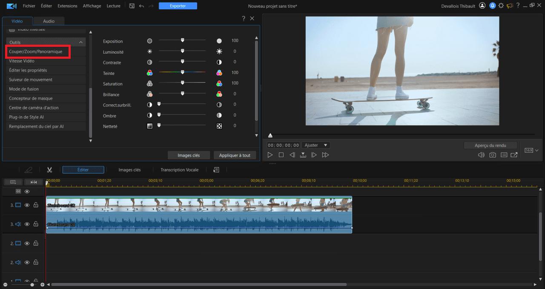Fast forward the preview
This screenshot has width=545, height=289.
[325, 155]
